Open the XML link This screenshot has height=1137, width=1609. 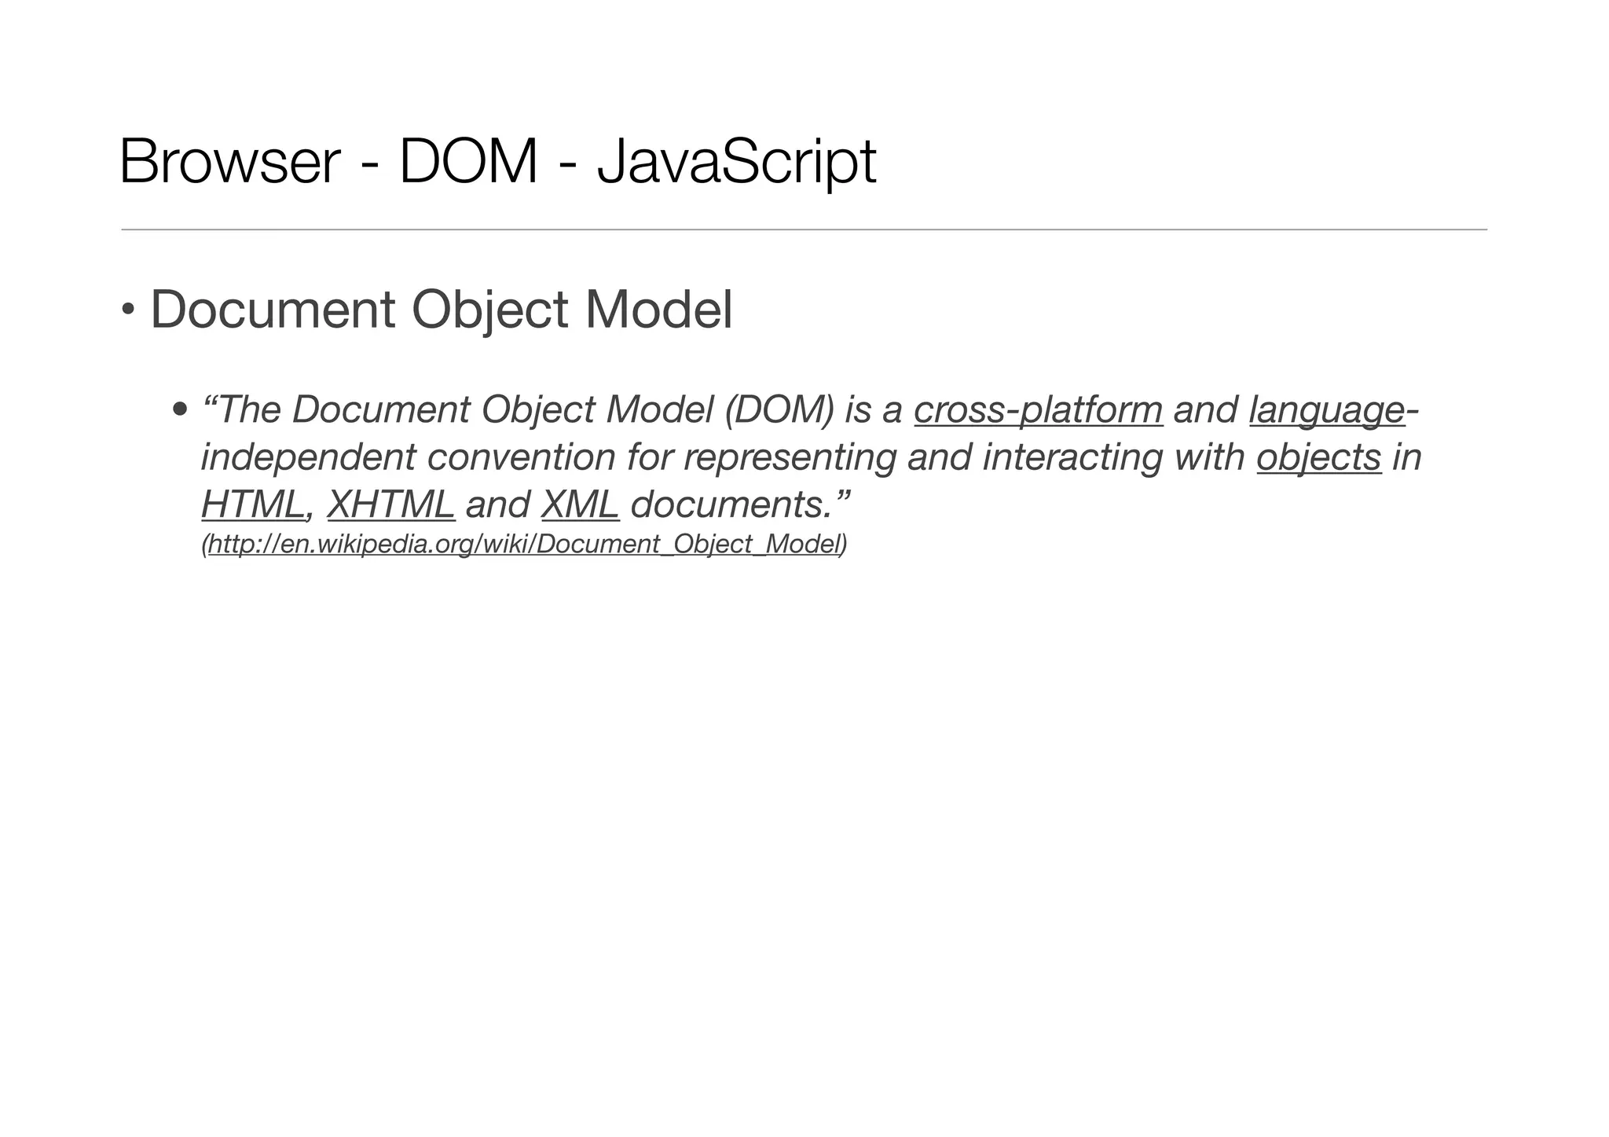580,504
